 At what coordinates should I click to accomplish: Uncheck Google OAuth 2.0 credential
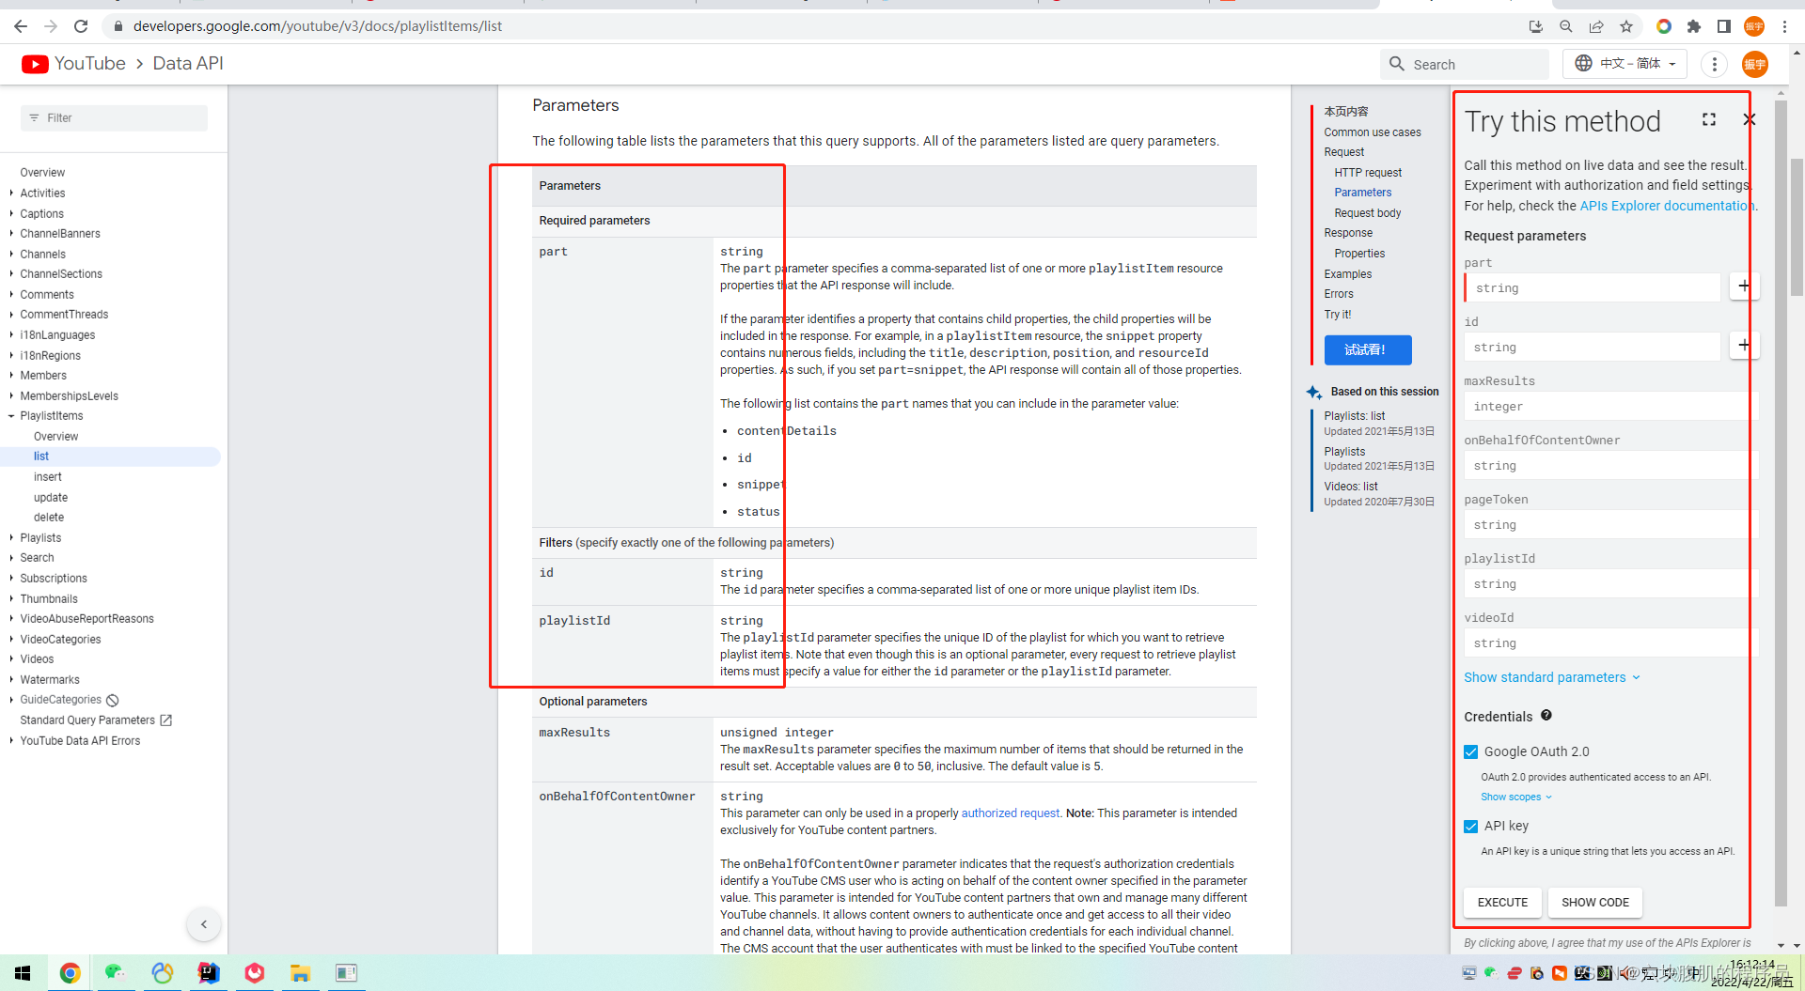pyautogui.click(x=1471, y=751)
